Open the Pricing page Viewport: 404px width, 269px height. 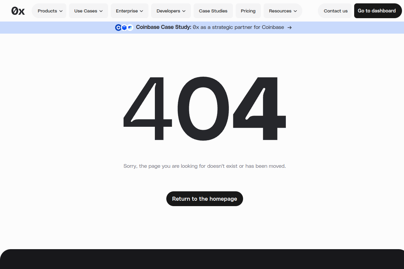click(248, 11)
